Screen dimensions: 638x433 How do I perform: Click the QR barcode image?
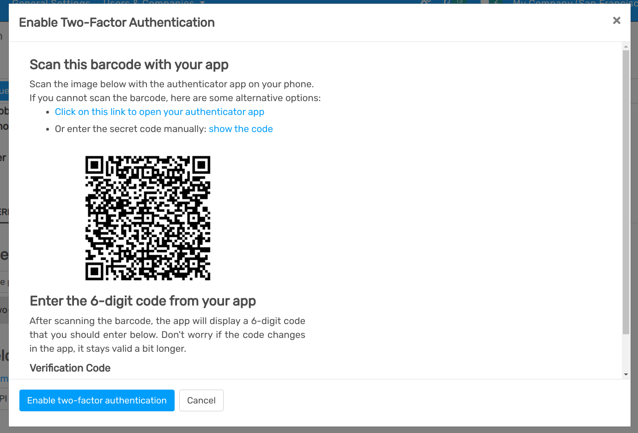pyautogui.click(x=148, y=218)
